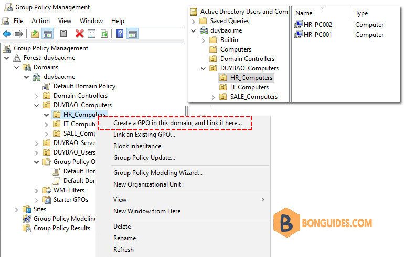
Task: Click the Up one level folder icon
Action: (x=35, y=34)
